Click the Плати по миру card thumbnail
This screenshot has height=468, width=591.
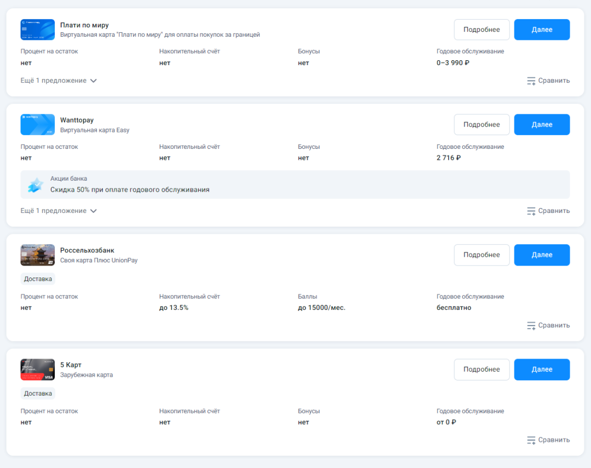(37, 30)
